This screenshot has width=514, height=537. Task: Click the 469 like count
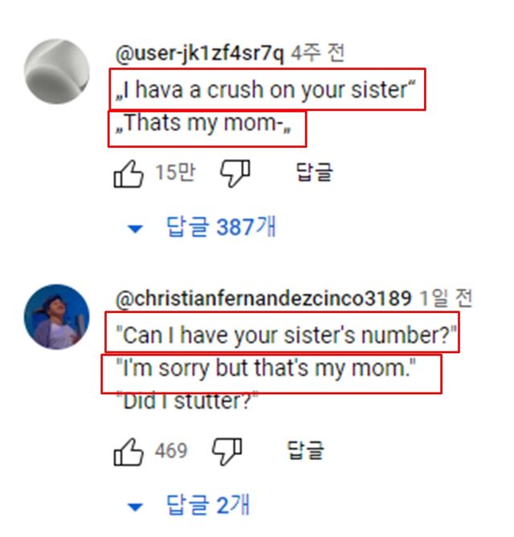pos(170,452)
